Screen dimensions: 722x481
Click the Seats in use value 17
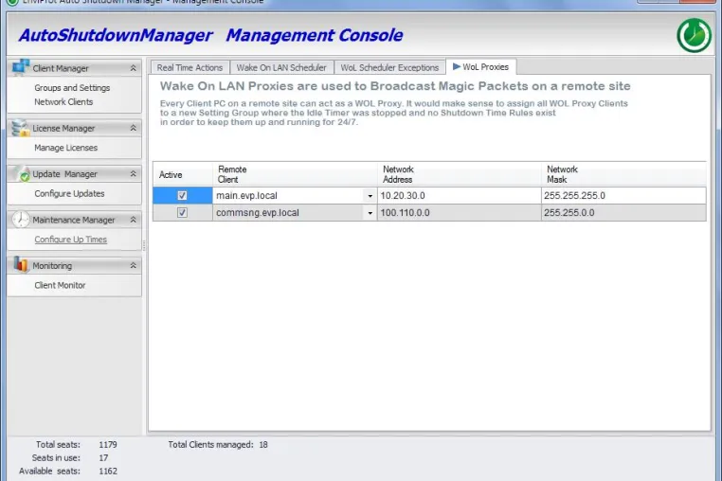(103, 458)
